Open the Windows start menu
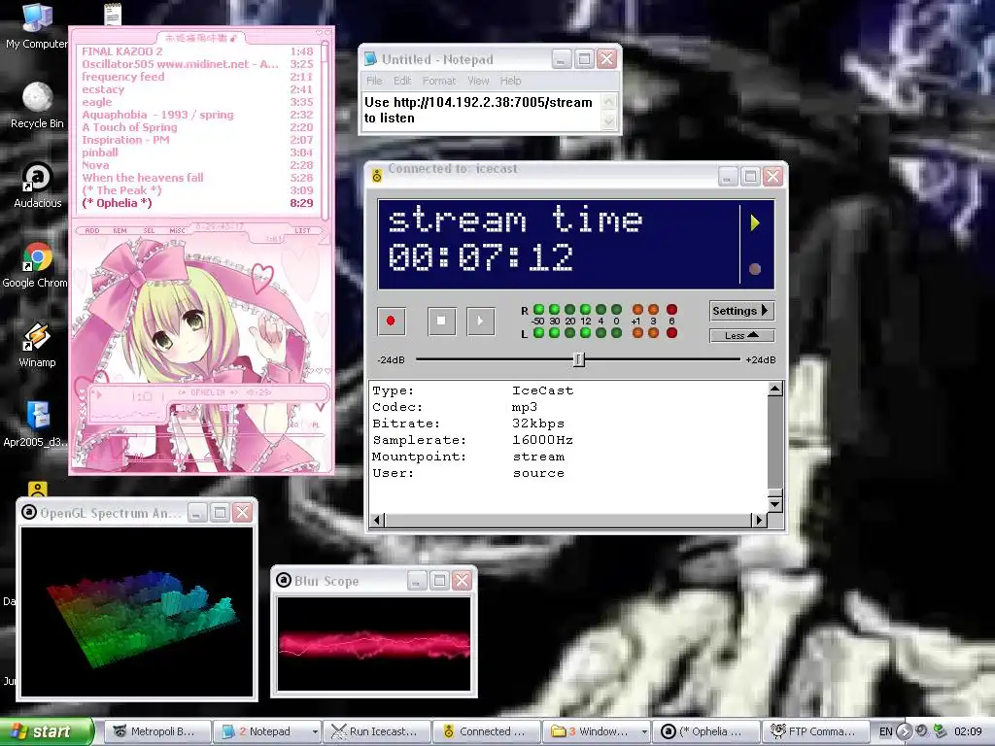 click(47, 731)
